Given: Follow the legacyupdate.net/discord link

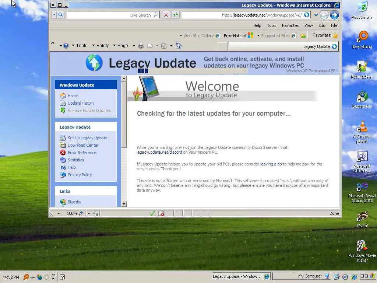Looking at the screenshot, I should 159,152.
